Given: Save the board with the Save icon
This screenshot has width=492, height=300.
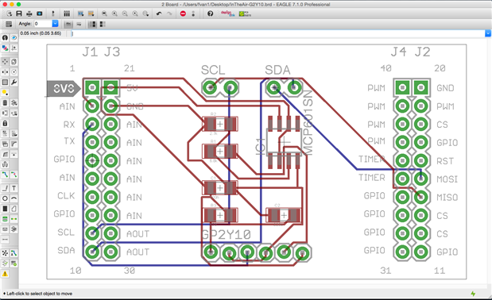Looking at the screenshot, I should click(19, 13).
